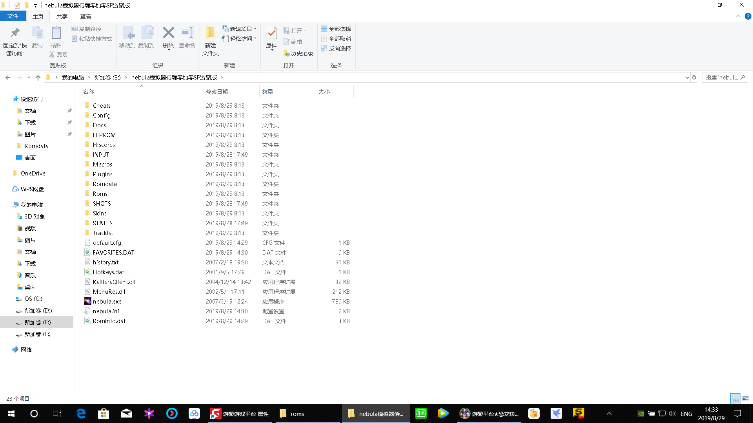This screenshot has width=753, height=423.
Task: Click the Up directory arrow
Action: [38, 78]
